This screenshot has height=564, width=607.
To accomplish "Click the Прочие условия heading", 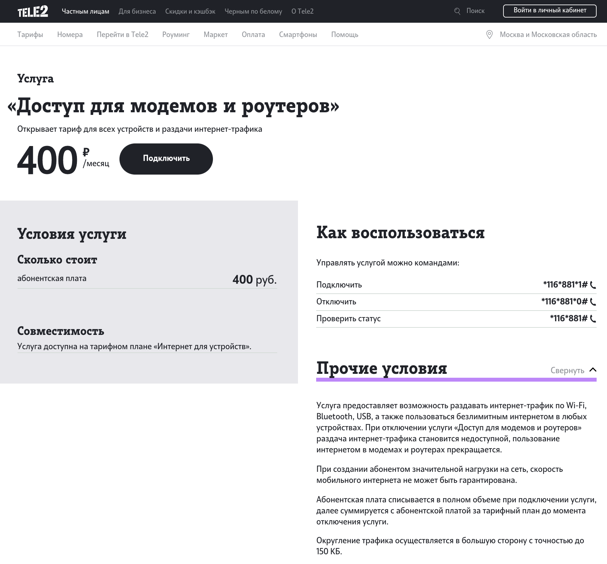I will click(381, 368).
